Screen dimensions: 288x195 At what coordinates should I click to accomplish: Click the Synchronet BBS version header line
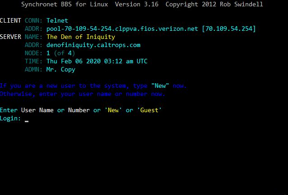[142, 4]
